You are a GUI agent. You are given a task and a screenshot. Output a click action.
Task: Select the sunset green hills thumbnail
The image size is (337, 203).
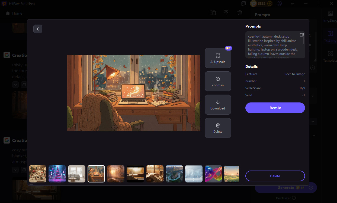tap(232, 174)
